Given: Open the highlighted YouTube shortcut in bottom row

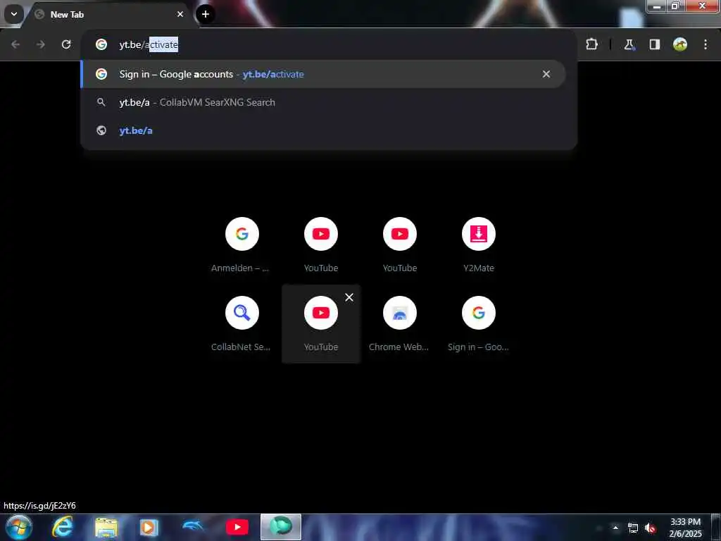Looking at the screenshot, I should (x=321, y=324).
